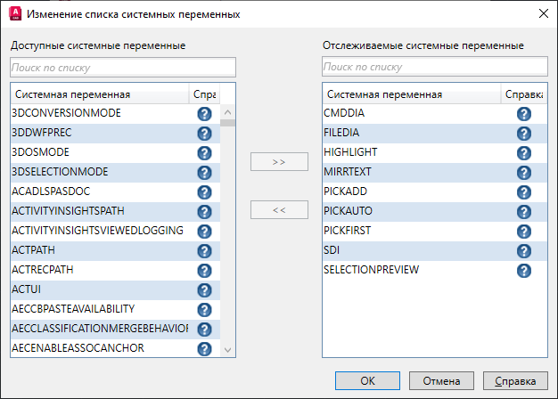Select HIGHLIGHT in monitored variables list
The height and width of the screenshot is (399, 558).
pyautogui.click(x=410, y=153)
